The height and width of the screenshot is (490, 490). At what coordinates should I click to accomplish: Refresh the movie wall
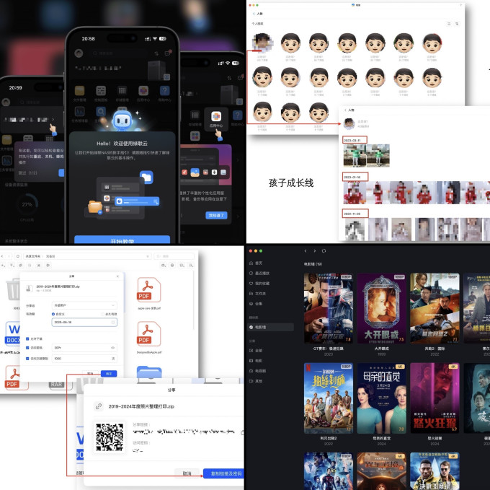click(x=324, y=251)
